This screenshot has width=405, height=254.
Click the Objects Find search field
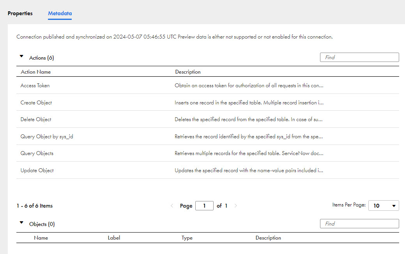pyautogui.click(x=359, y=224)
